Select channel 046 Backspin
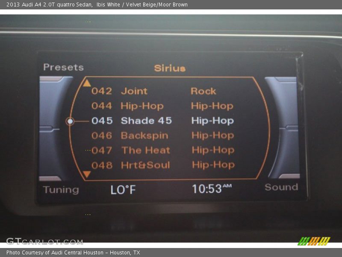 coord(163,135)
